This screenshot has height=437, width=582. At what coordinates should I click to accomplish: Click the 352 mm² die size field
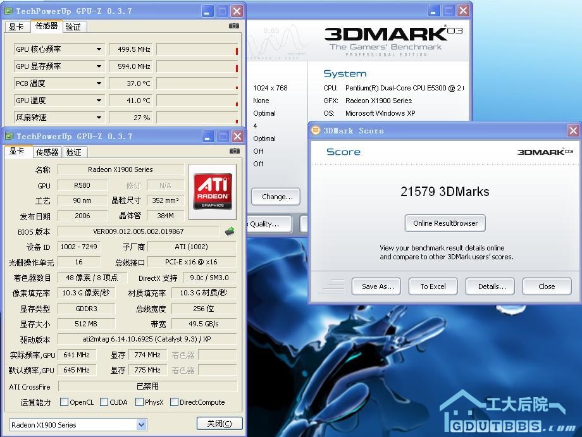[x=166, y=200]
